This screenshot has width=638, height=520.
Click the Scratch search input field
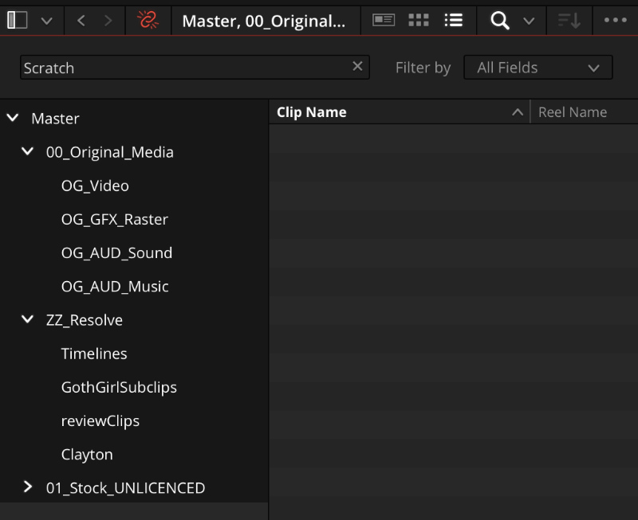click(x=195, y=68)
